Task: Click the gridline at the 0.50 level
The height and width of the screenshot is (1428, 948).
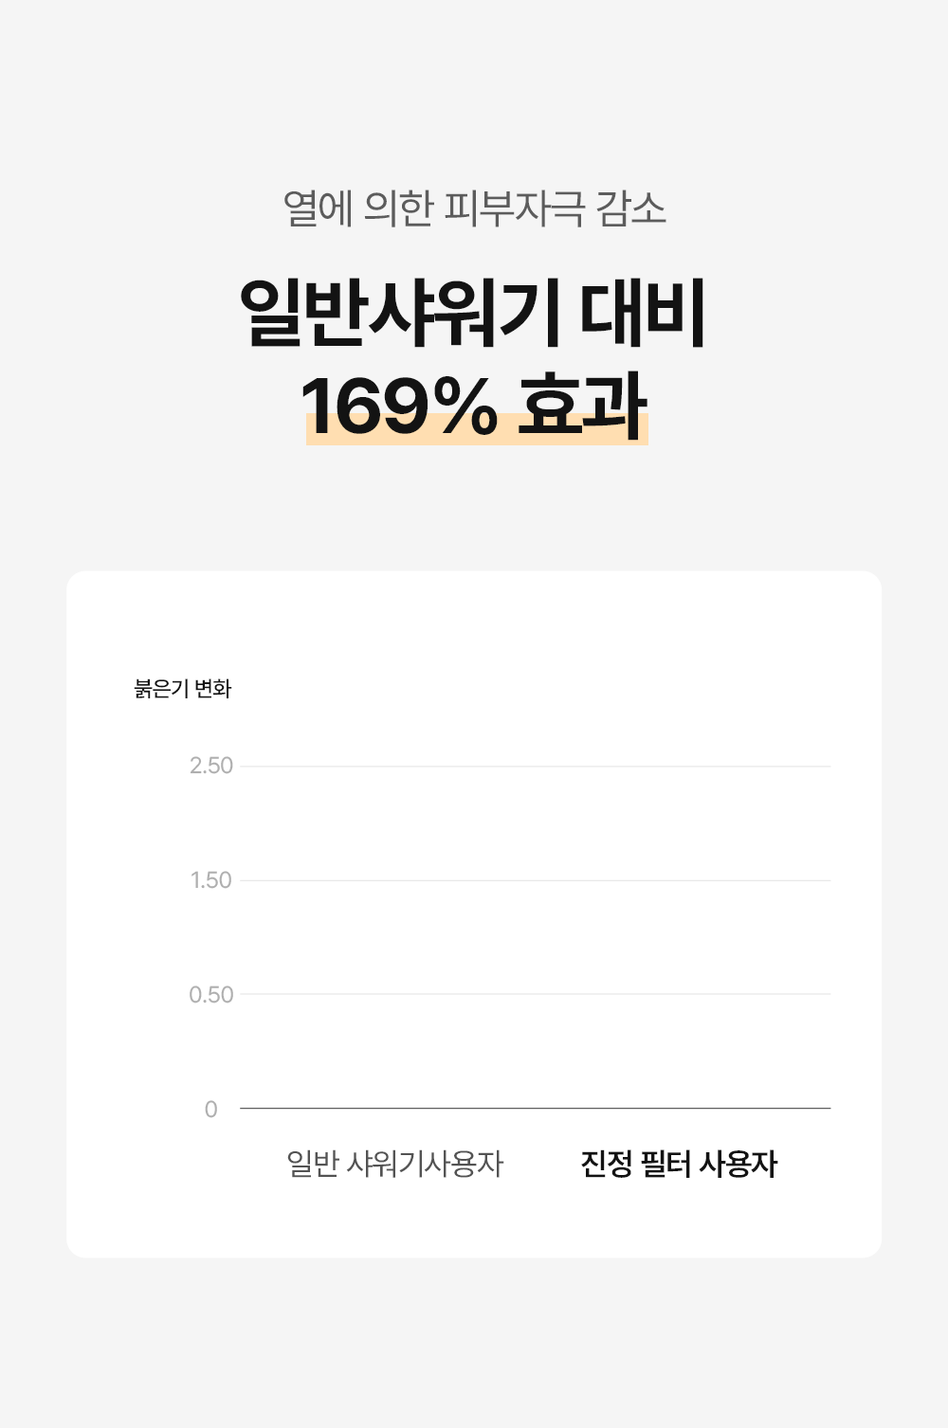Action: click(x=535, y=994)
